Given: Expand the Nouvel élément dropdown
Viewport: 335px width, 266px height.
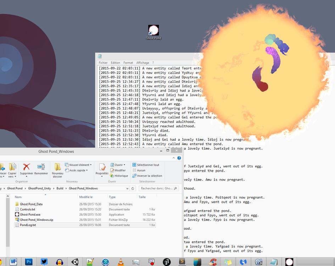Looking at the screenshot, I should point(78,165).
